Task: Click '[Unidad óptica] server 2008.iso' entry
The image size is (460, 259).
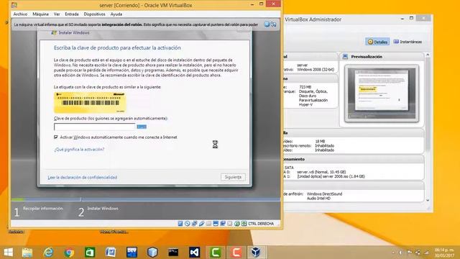Action: point(331,176)
